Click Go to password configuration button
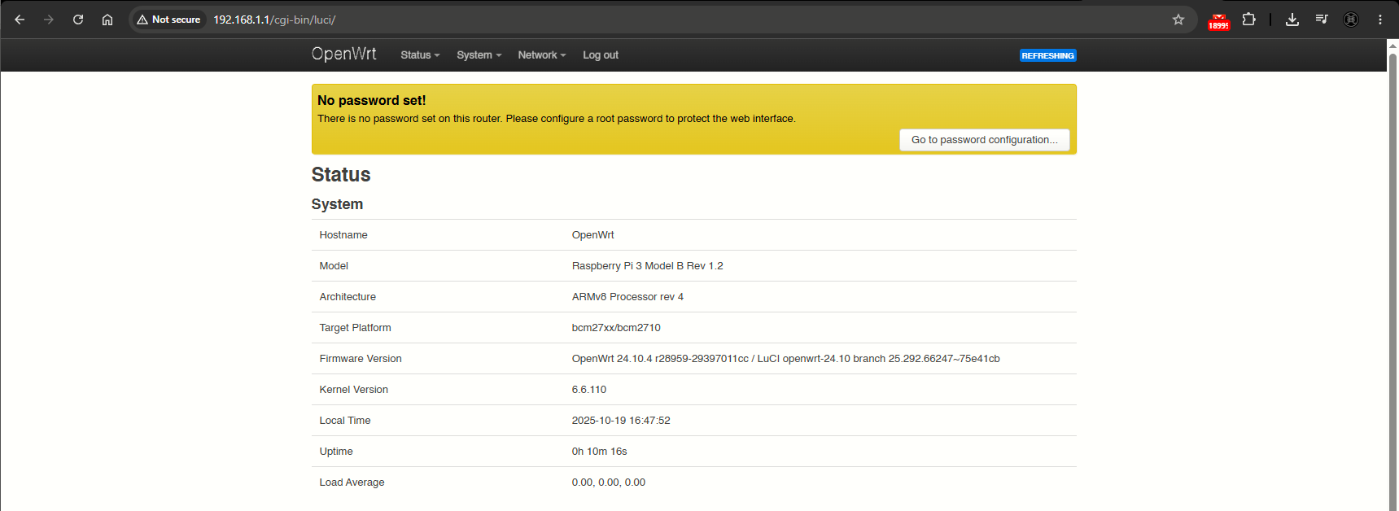Image resolution: width=1399 pixels, height=511 pixels. 985,140
